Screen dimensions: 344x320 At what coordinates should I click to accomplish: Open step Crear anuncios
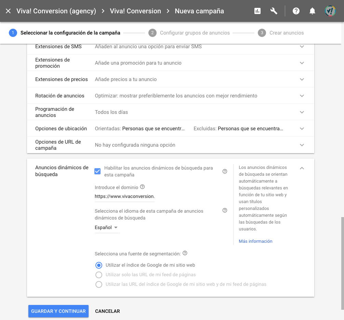coord(287,33)
